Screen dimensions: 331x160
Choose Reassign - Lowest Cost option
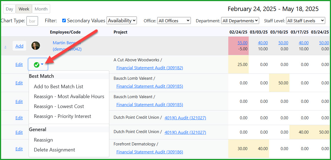point(59,106)
